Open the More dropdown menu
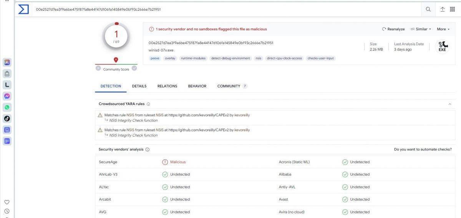 coord(443,29)
